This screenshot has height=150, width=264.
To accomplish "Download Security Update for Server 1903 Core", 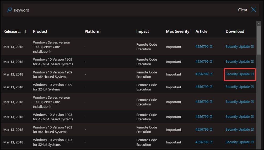I will (x=238, y=102).
